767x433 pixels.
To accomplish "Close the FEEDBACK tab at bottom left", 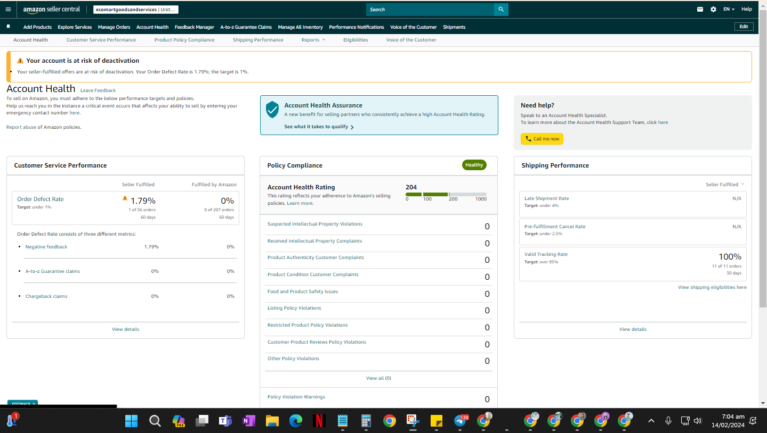I will (34, 404).
